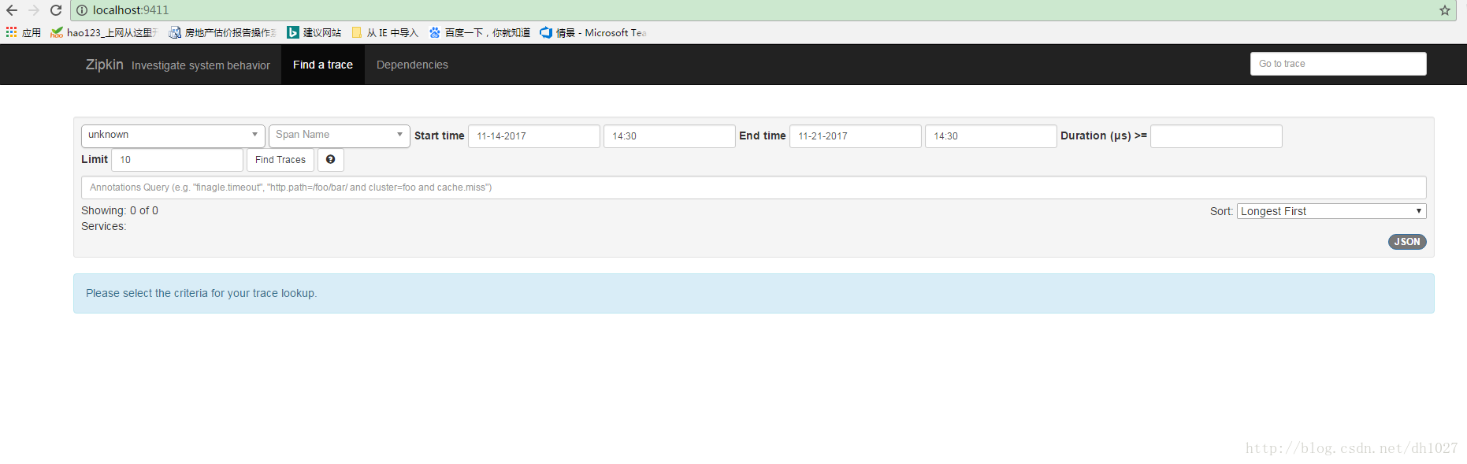
Task: Open the 建议网站 Bing bookmark
Action: (314, 32)
